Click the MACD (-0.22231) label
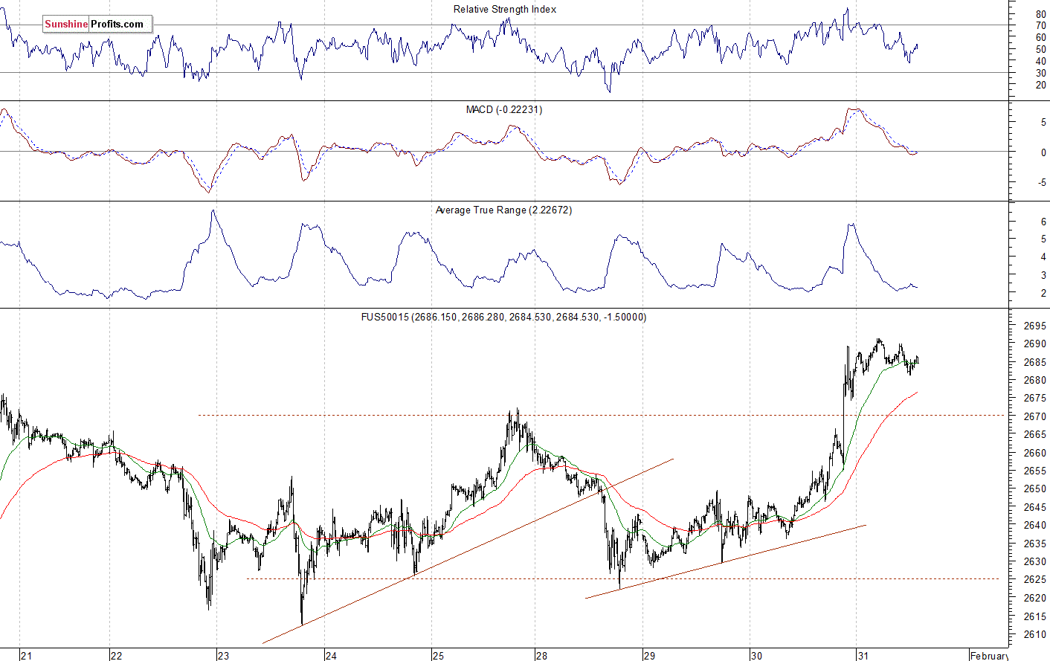The height and width of the screenshot is (661, 1050). click(x=504, y=109)
